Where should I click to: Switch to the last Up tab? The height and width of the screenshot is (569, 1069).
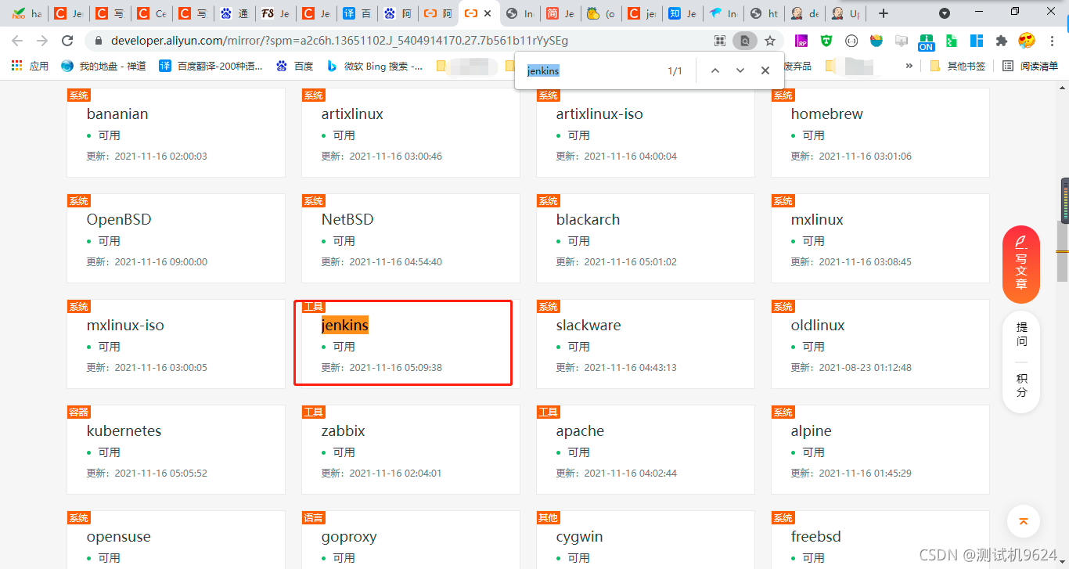[845, 13]
